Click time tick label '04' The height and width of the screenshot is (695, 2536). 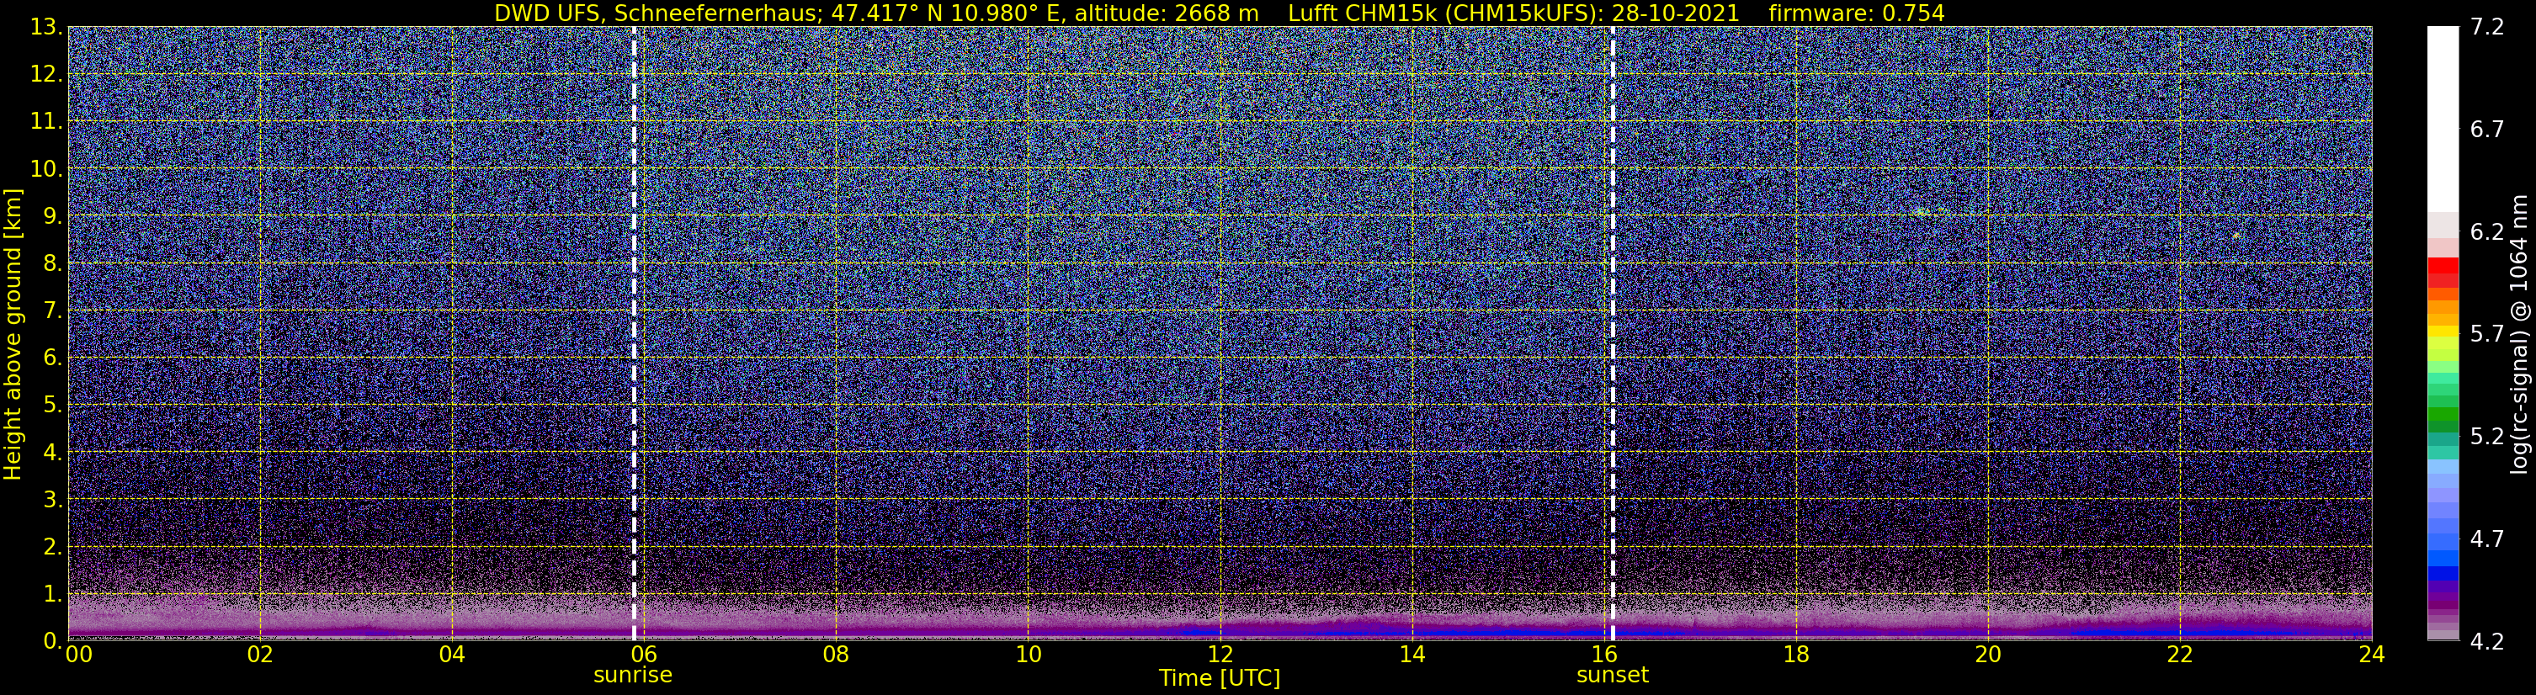point(452,654)
